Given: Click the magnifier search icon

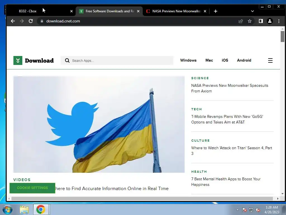Looking at the screenshot, I should (x=67, y=60).
